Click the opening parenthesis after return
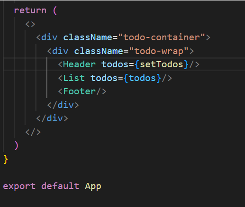Screen dimensions: 245x207 click(x=55, y=11)
